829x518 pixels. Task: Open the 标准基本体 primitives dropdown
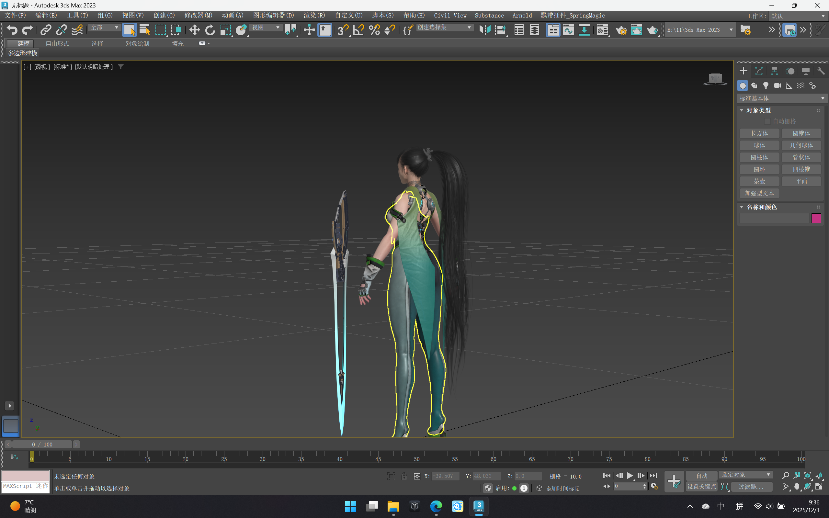point(781,98)
